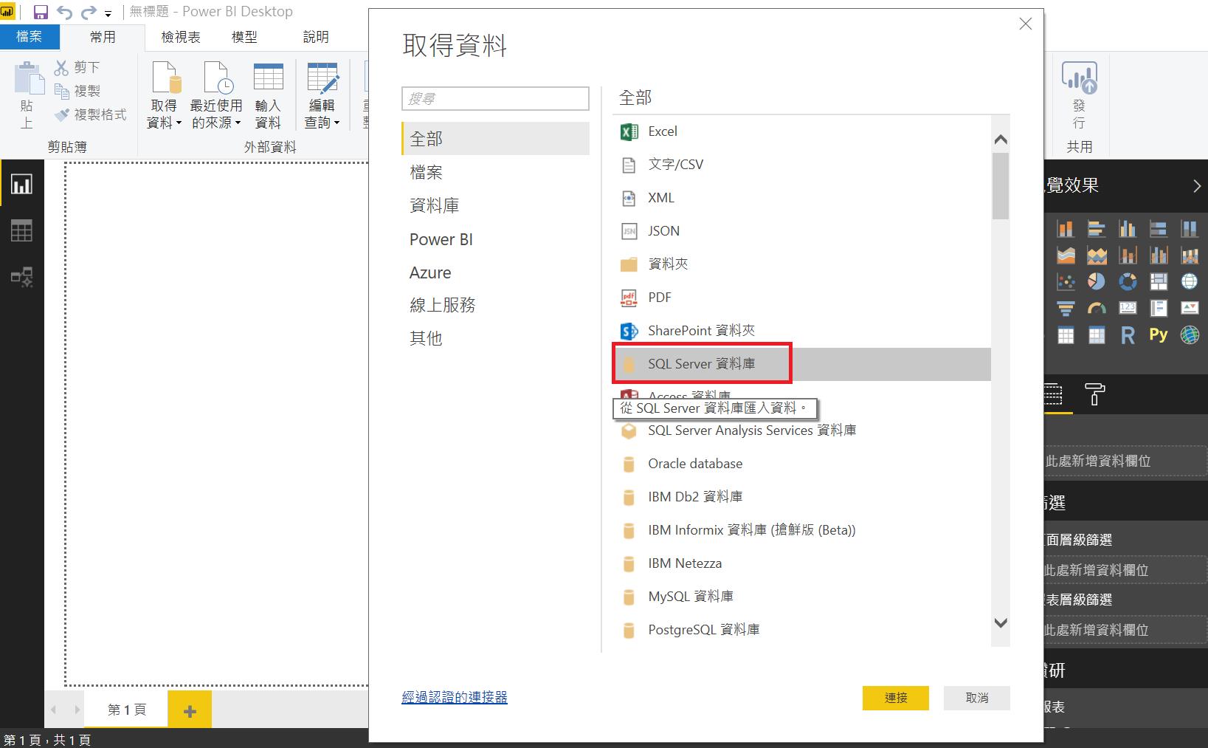
Task: Choose the R script visual
Action: (x=1128, y=336)
